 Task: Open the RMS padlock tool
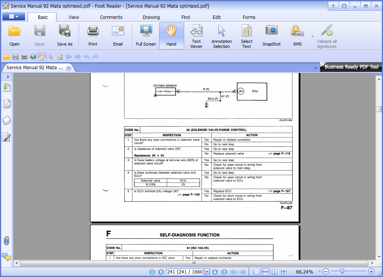(x=297, y=36)
